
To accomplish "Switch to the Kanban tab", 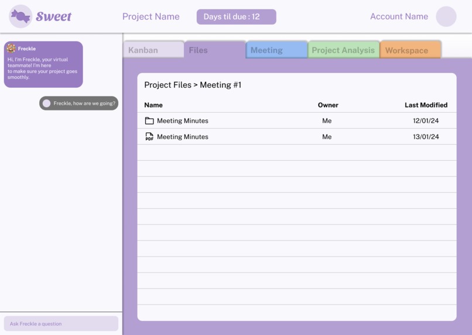I will (x=153, y=50).
